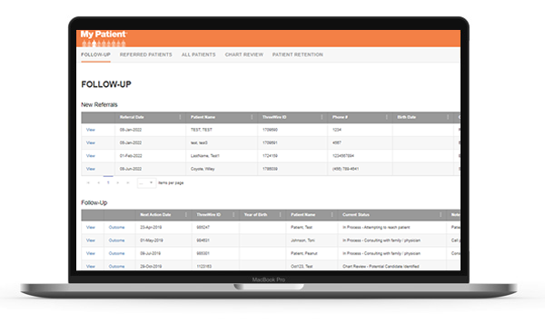The height and width of the screenshot is (333, 545).
Task: View follow-up for Patient, Peanut
Action: pos(90,253)
